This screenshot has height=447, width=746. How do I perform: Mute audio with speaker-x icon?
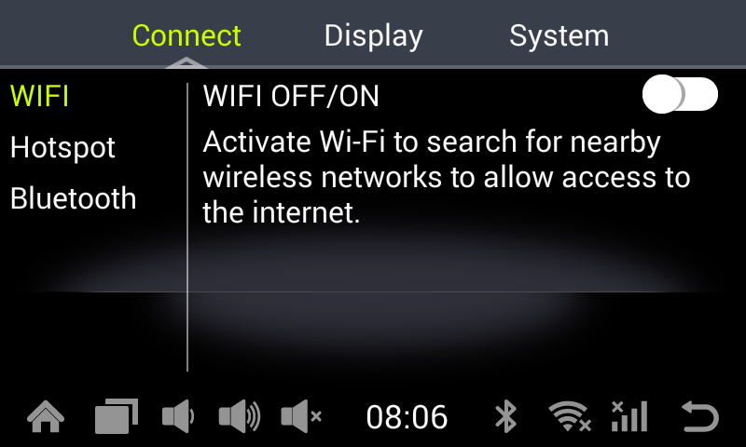[x=301, y=416]
